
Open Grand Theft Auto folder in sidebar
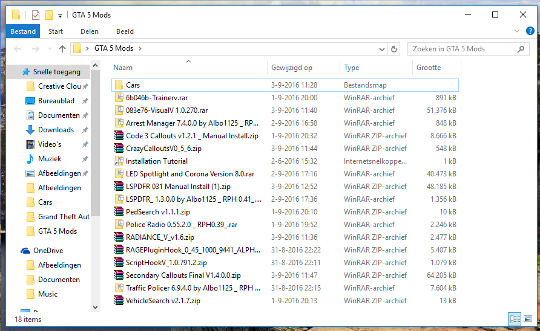pyautogui.click(x=64, y=217)
